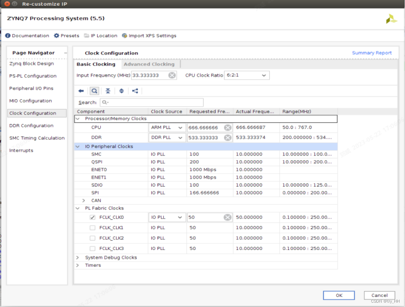Toggle the search magnifier toolbar icon
Screen dimensions: 405x307
(94, 91)
